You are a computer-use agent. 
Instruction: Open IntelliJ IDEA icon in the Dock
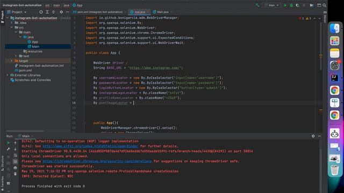point(334,78)
